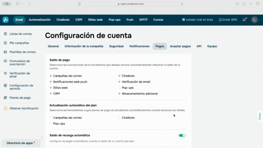Screen dimensions: 263x148
Task: Switch to the API tab
Action: click(199, 46)
